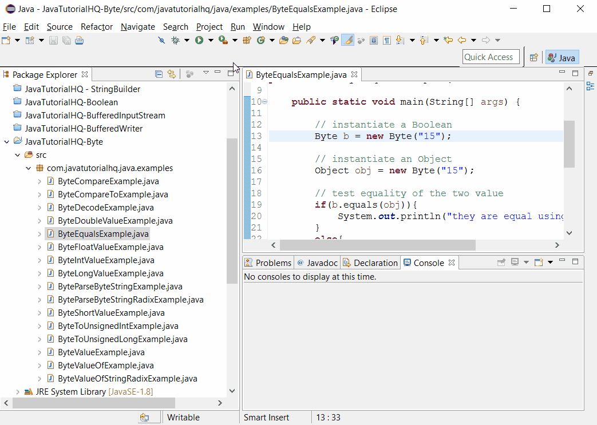
Task: Toggle Link with Editor in Package Explorer
Action: (172, 74)
